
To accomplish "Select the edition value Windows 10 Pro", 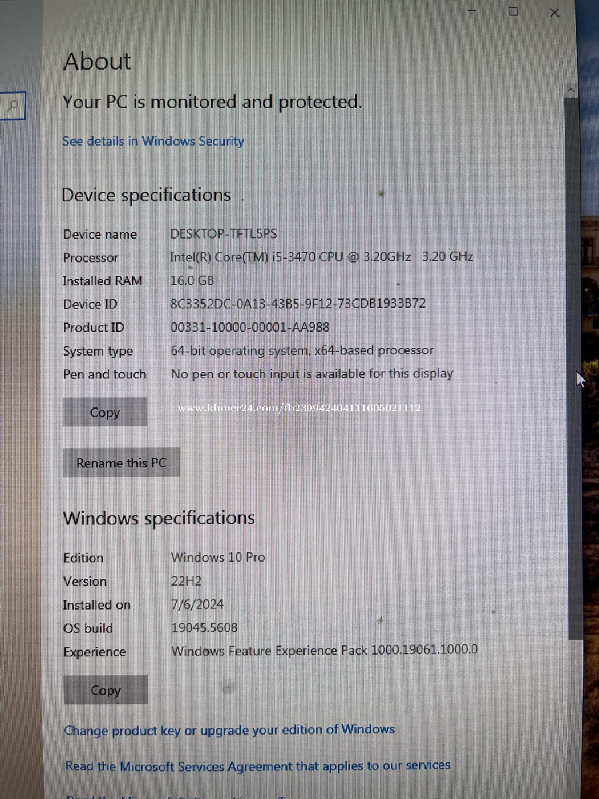I will [218, 558].
